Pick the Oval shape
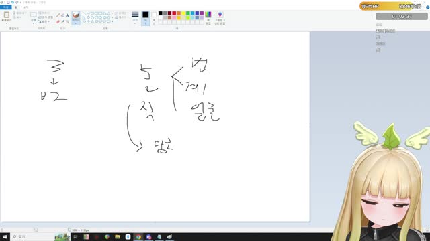This screenshot has width=430, height=241. 93,13
